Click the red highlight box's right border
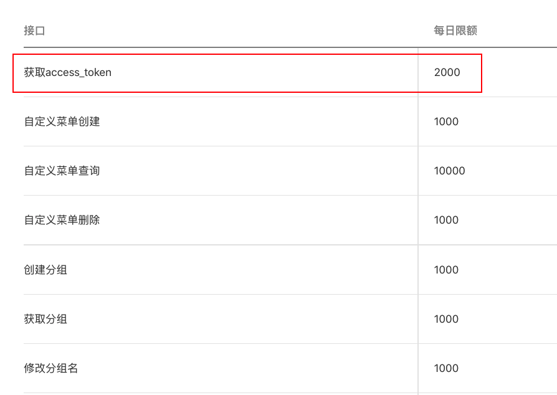 (482, 73)
